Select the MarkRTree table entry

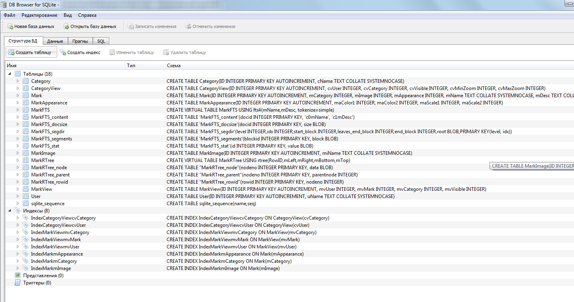click(42, 160)
